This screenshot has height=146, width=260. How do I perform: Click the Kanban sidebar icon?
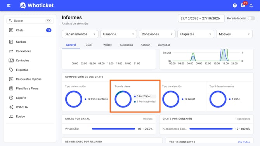[11, 42]
